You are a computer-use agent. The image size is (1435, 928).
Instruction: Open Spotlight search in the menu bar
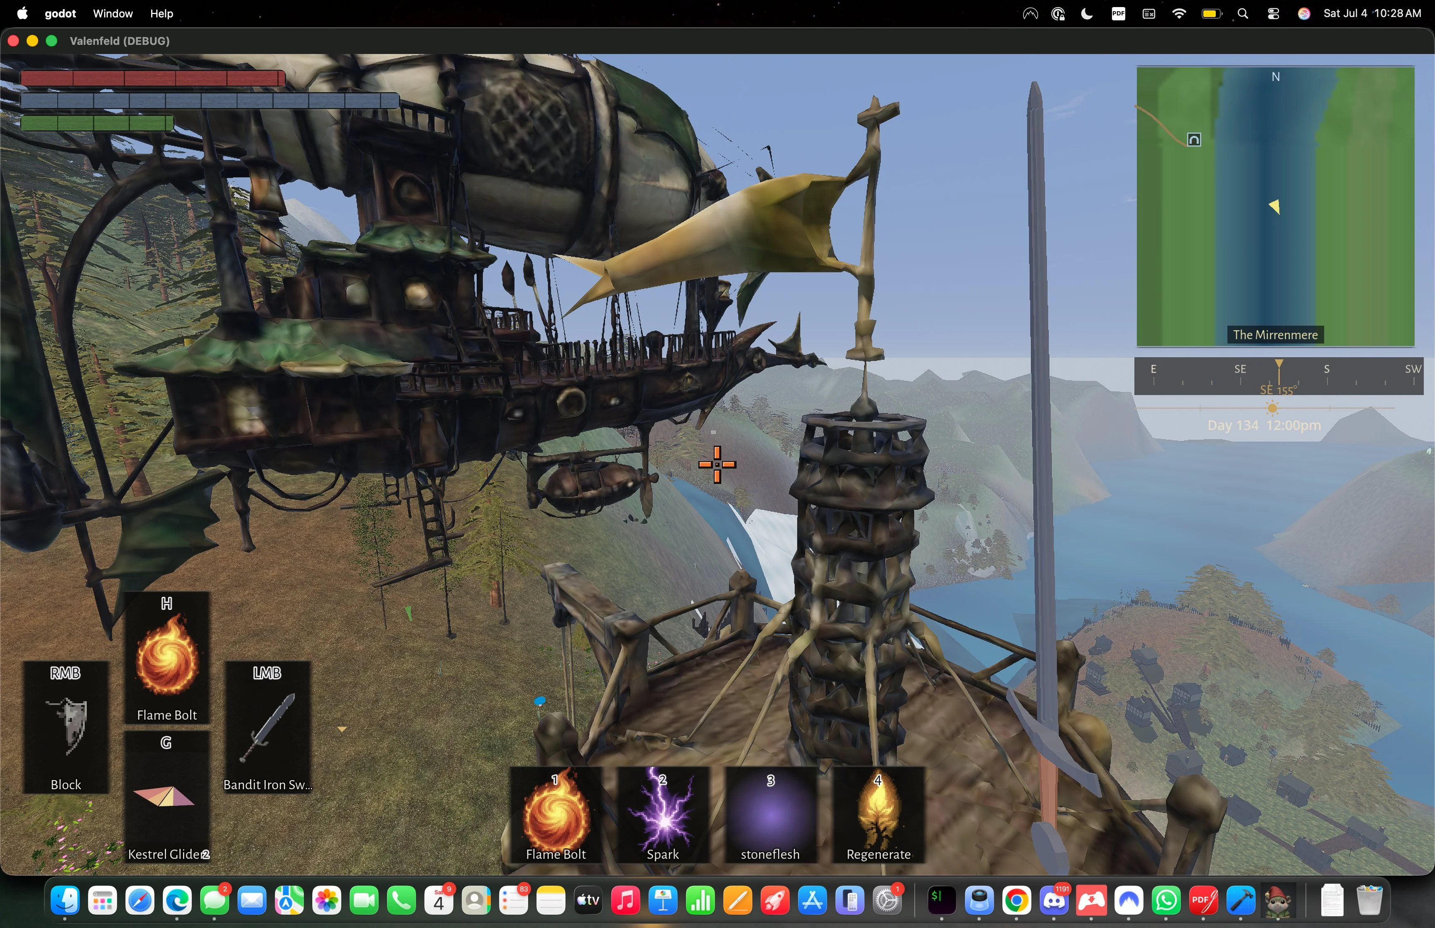pyautogui.click(x=1242, y=13)
